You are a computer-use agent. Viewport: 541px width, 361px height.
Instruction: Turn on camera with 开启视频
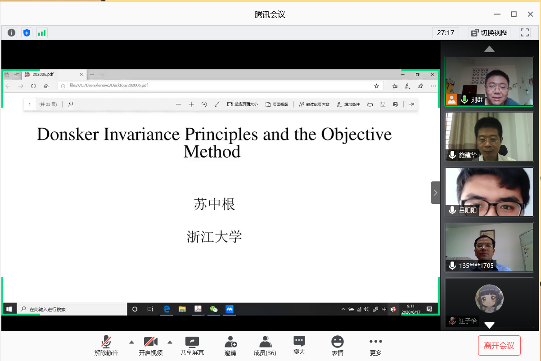150,346
